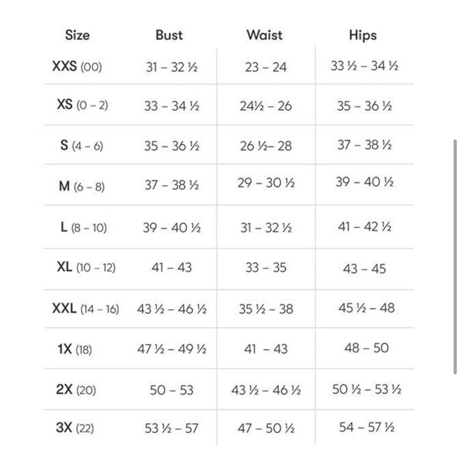Select the Bust column header
Screen dimensions: 460x460
click(x=169, y=35)
